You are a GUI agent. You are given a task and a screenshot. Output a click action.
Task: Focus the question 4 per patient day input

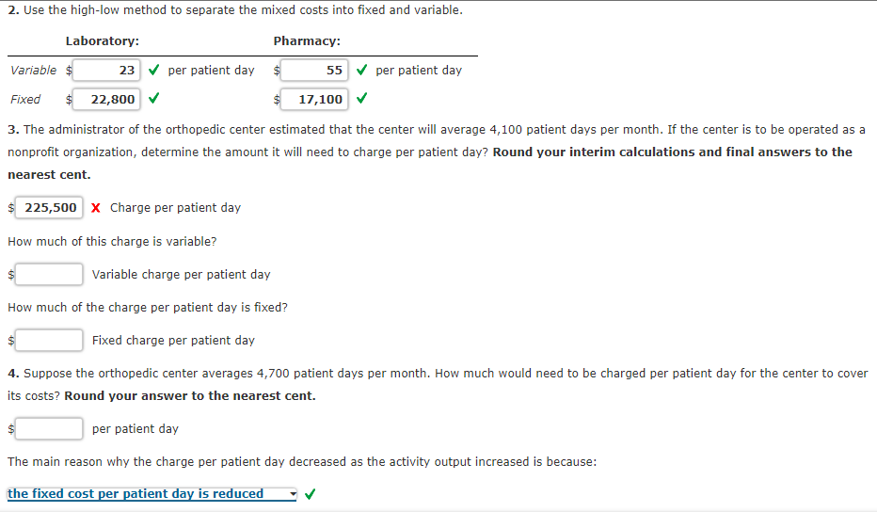pyautogui.click(x=49, y=428)
